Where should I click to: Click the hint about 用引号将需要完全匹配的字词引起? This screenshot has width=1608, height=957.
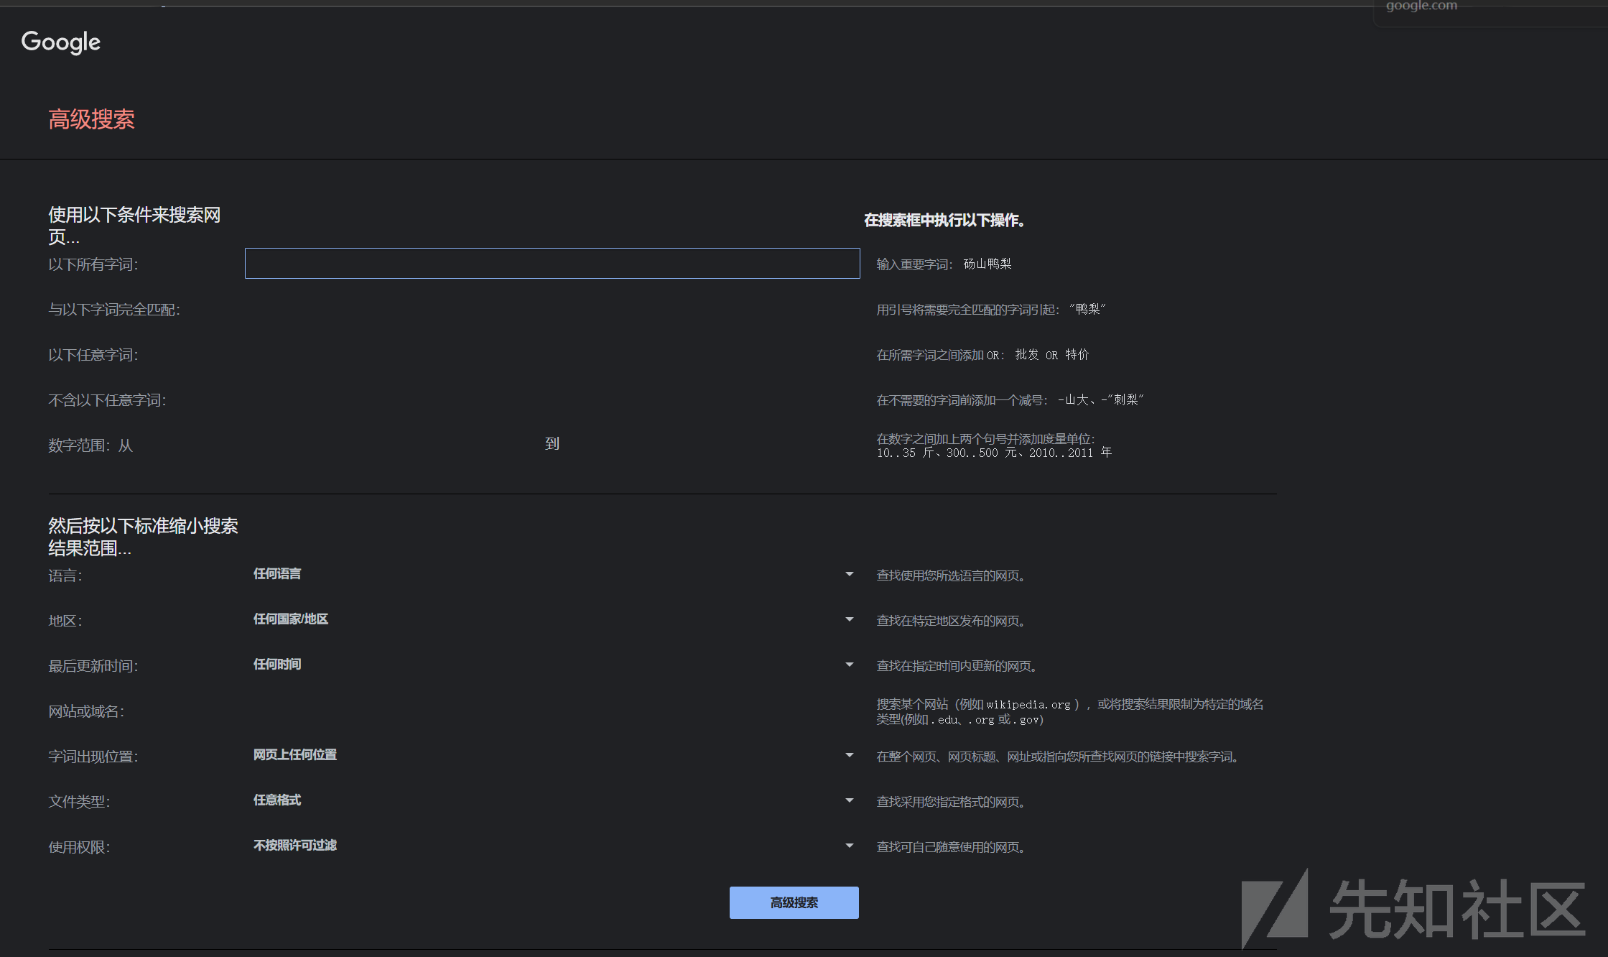(x=991, y=310)
